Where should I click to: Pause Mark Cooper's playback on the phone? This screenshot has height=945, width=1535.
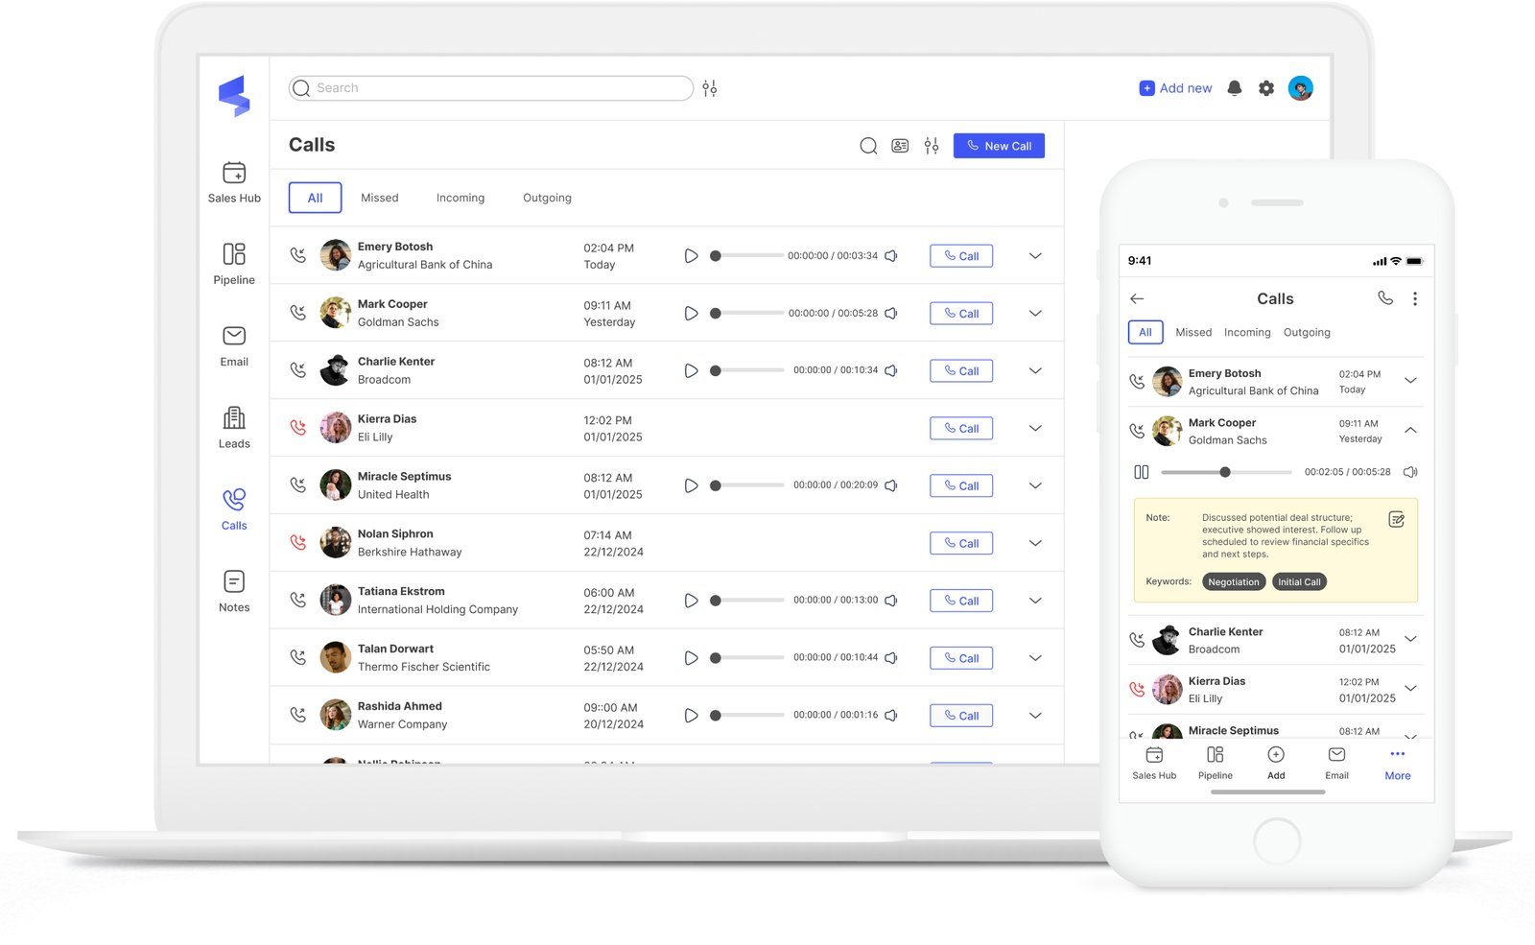[x=1142, y=471]
